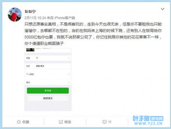This screenshot has width=171, height=129.
Task: Select the 地区 韩国 首尔 row
Action: pos(48,66)
